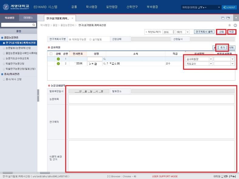The height and width of the screenshot is (179, 239).
Task: Collapse the left sidebar with the splitter handle
Action: pyautogui.click(x=38, y=95)
